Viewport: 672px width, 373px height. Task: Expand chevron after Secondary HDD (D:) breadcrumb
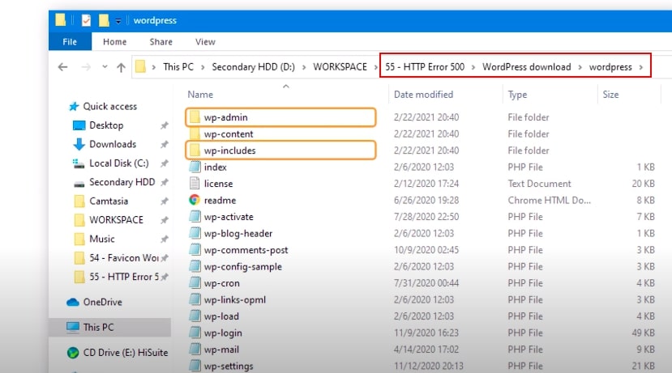pyautogui.click(x=304, y=67)
